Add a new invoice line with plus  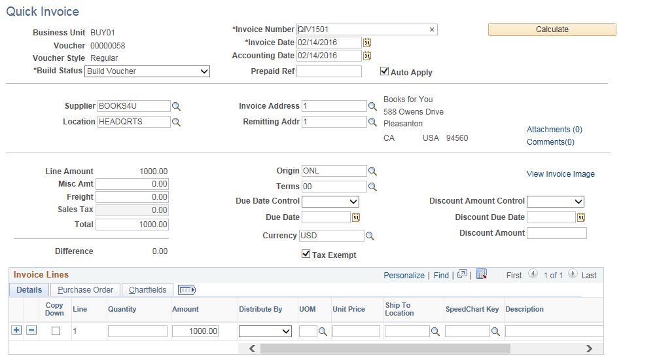(16, 330)
